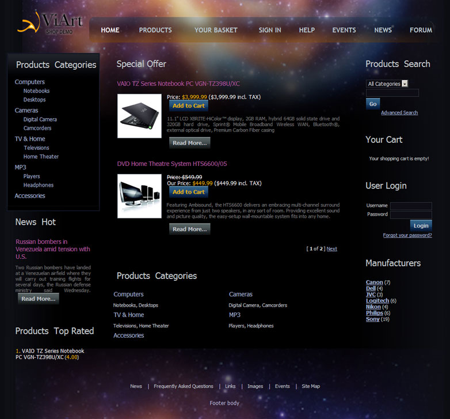Select SIGN IN from the top menu
450x419 pixels.
coord(270,30)
